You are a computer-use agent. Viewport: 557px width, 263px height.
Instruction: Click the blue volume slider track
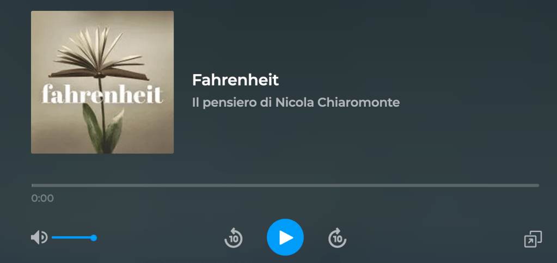(72, 237)
